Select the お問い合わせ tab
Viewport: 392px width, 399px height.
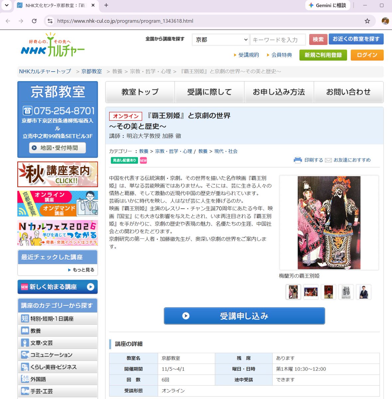point(348,92)
